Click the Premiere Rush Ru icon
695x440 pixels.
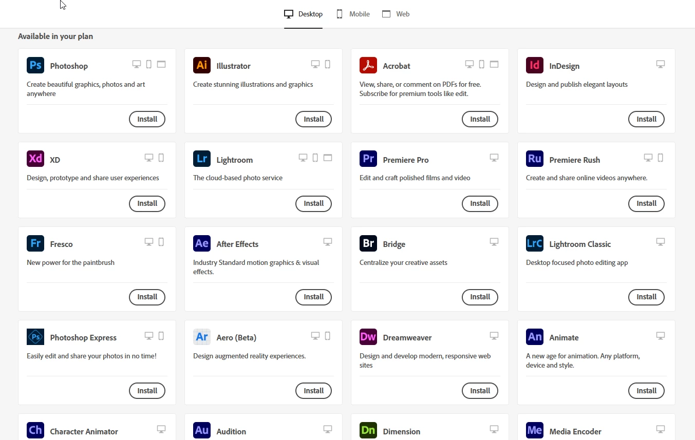point(535,159)
